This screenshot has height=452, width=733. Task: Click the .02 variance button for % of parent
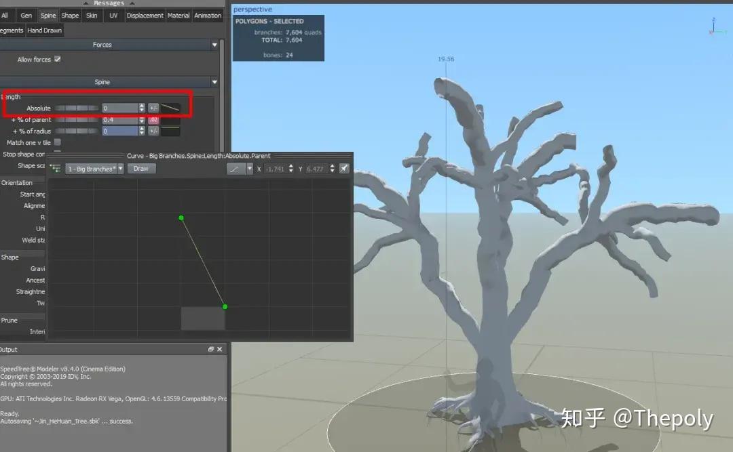click(x=153, y=120)
